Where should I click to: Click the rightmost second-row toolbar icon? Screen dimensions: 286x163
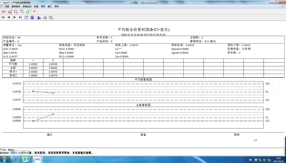click(x=51, y=17)
